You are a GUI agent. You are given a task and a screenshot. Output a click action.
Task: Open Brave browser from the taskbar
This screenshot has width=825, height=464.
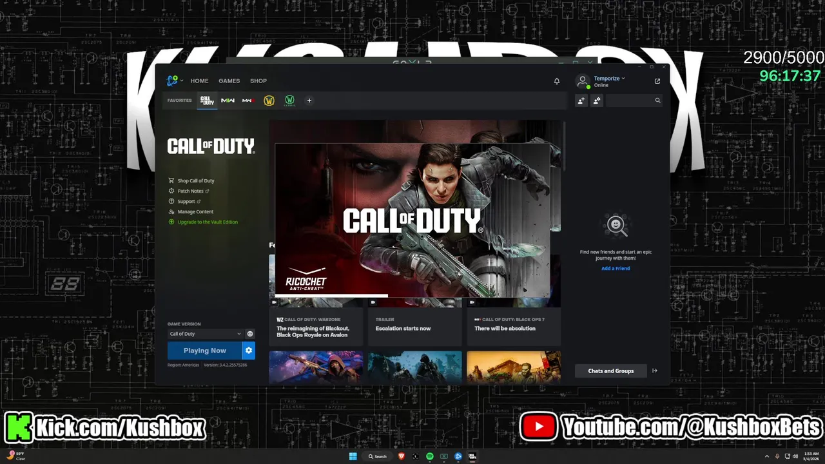point(402,456)
